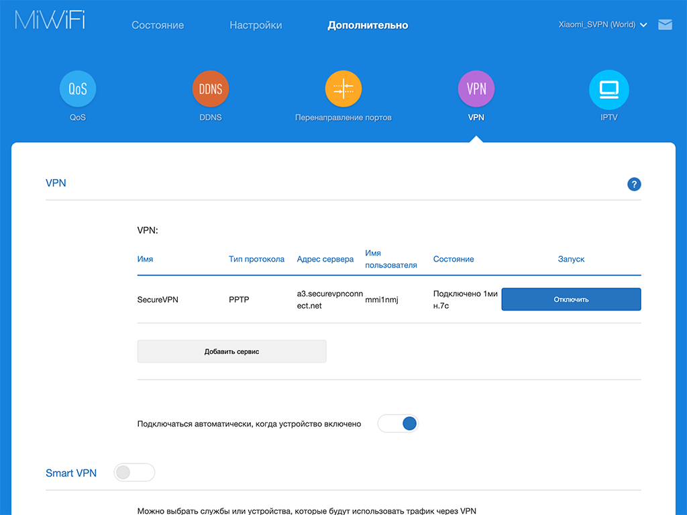Open the DDNS section icon
Screen dimensions: 687x515
(x=211, y=89)
